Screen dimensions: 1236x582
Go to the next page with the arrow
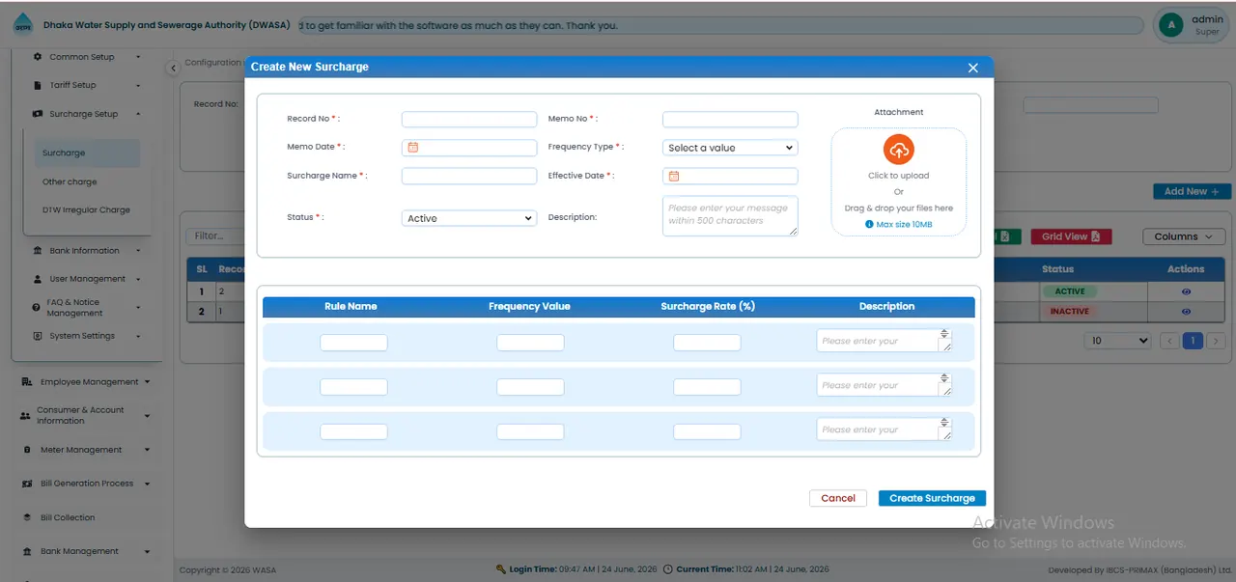[1216, 341]
